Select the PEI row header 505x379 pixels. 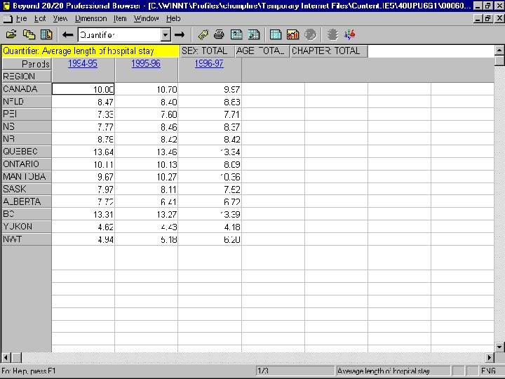pyautogui.click(x=27, y=114)
